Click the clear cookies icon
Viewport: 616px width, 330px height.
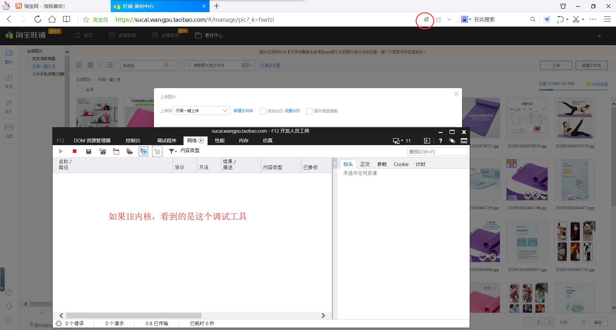[x=130, y=151]
